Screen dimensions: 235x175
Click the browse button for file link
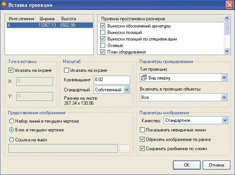(125, 149)
